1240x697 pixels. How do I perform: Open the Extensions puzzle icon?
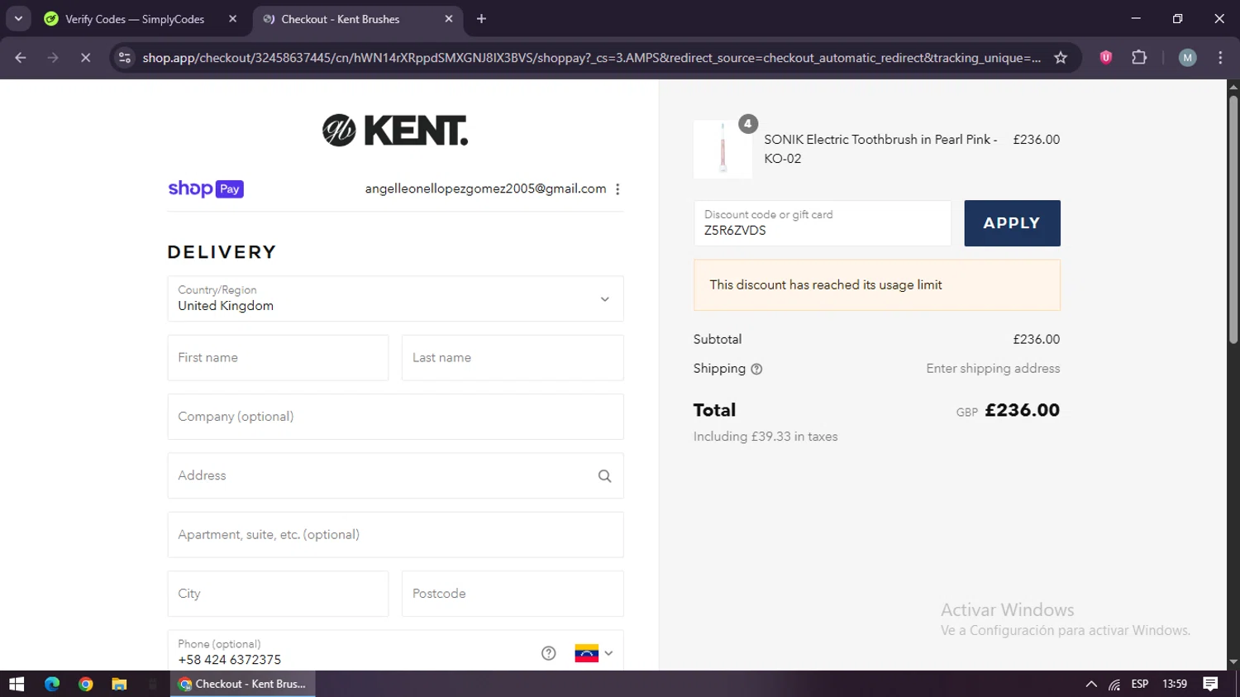click(x=1139, y=58)
